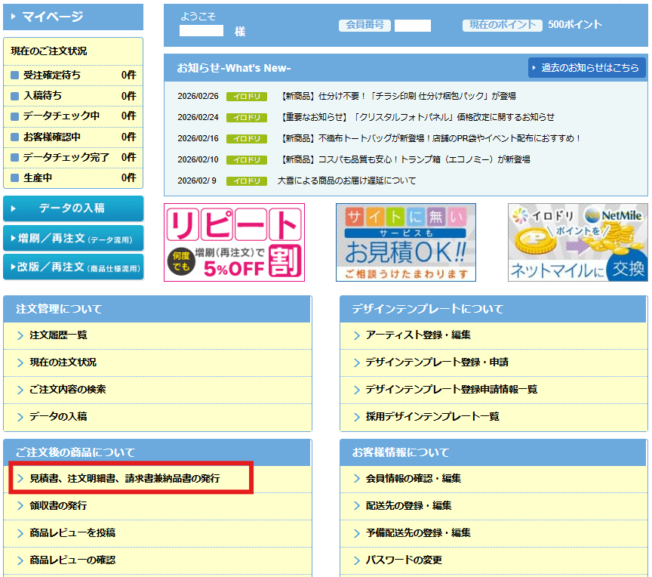The image size is (652, 577).
Task: View 採用デザインテンプレート一覧
Action: click(x=432, y=417)
